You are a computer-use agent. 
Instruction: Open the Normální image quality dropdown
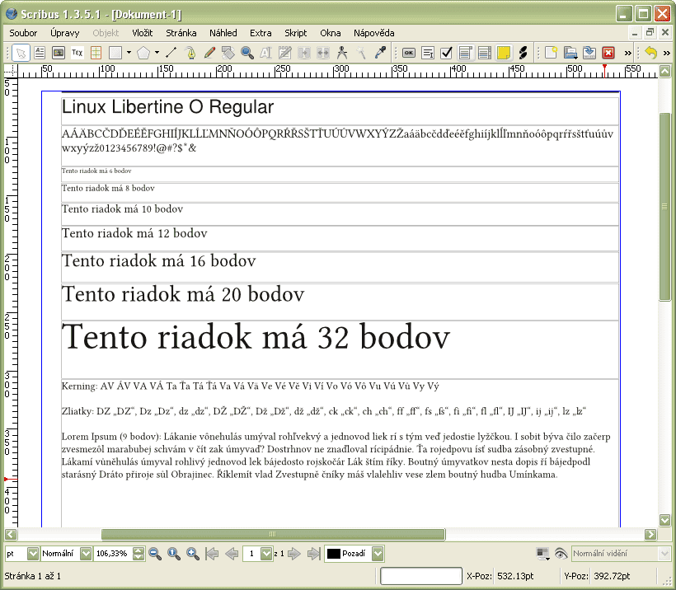click(x=85, y=554)
